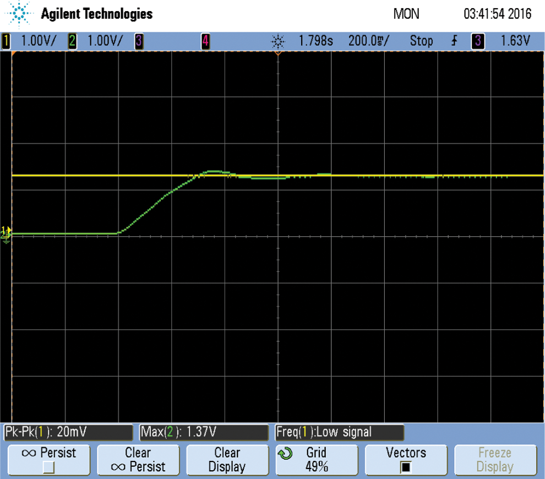This screenshot has width=545, height=479.
Task: Toggle the Vectors checkbox
Action: click(406, 467)
